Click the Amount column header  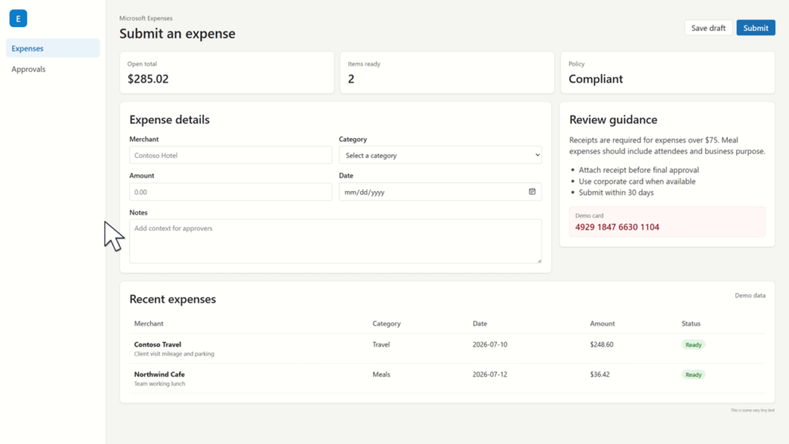click(603, 323)
